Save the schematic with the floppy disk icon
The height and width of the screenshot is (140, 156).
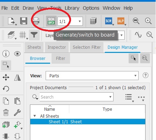pos(24,21)
